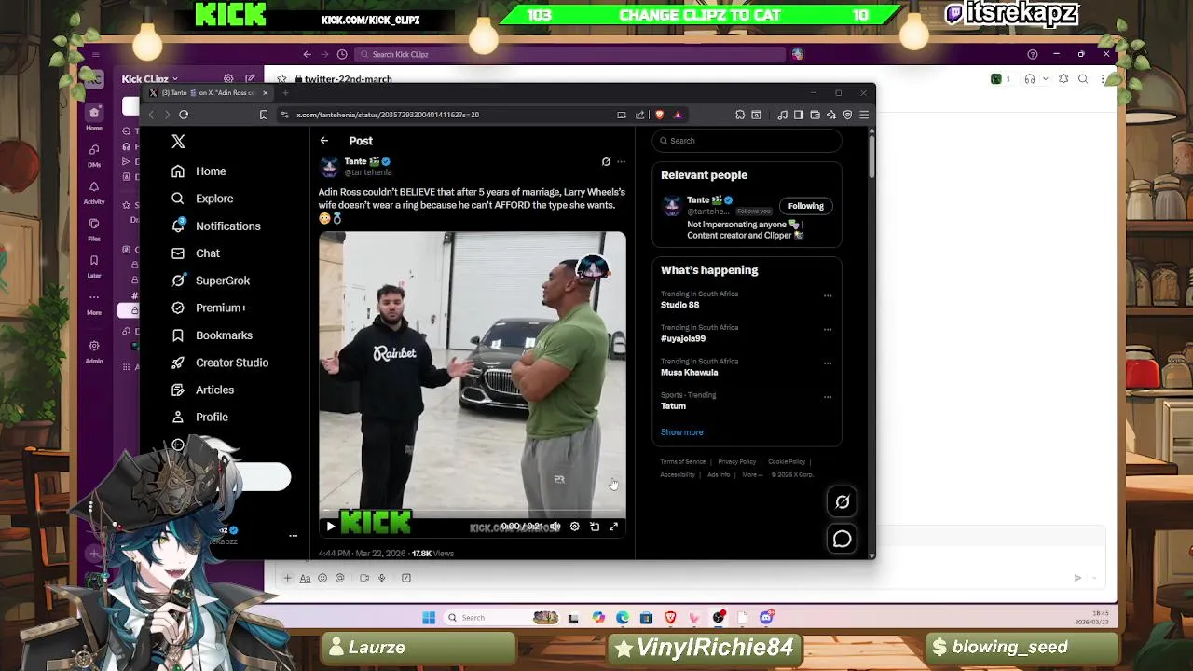
Task: Open more options for Tatum trend
Action: 828,396
